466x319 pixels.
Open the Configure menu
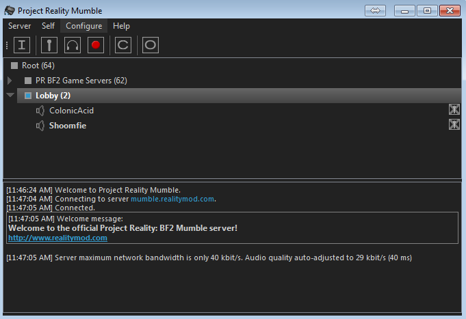pyautogui.click(x=83, y=26)
